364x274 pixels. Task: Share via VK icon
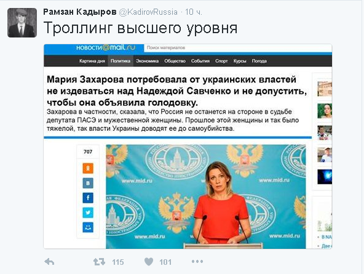(88, 183)
